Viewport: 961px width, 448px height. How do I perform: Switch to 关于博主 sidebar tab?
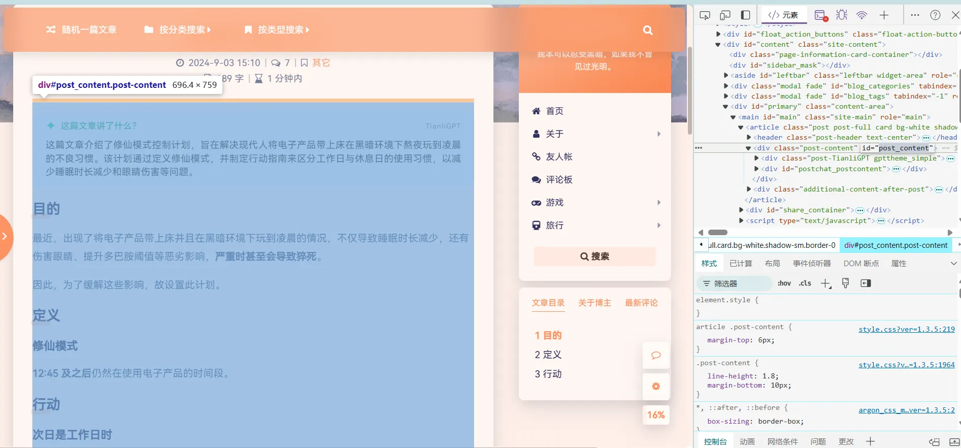pos(594,303)
